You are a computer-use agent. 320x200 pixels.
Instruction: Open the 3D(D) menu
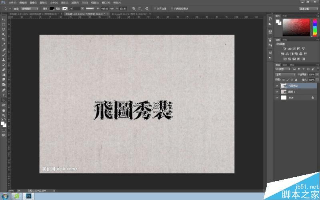pos(85,3)
